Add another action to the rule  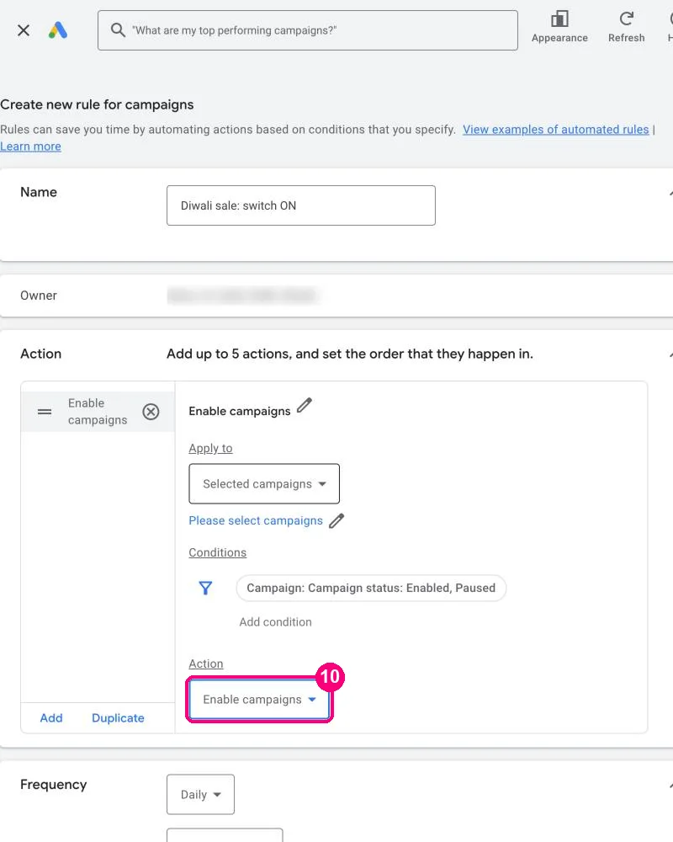coord(51,718)
